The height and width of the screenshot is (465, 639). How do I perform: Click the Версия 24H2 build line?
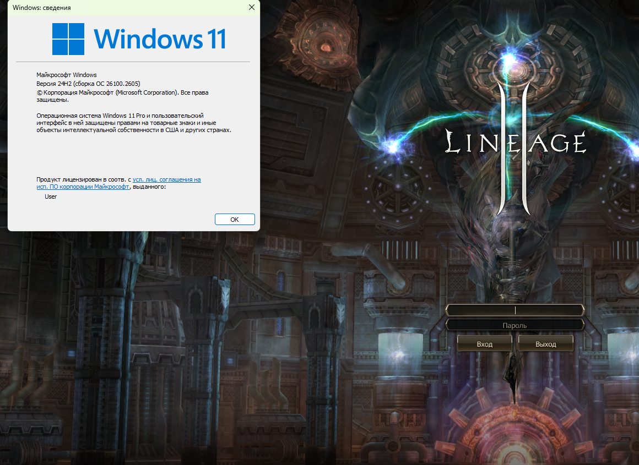pos(88,84)
